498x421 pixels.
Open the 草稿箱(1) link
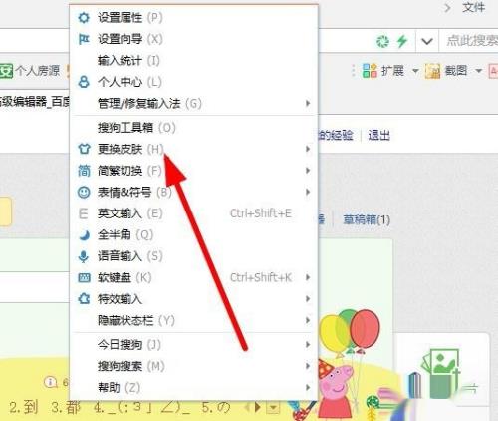pos(367,219)
